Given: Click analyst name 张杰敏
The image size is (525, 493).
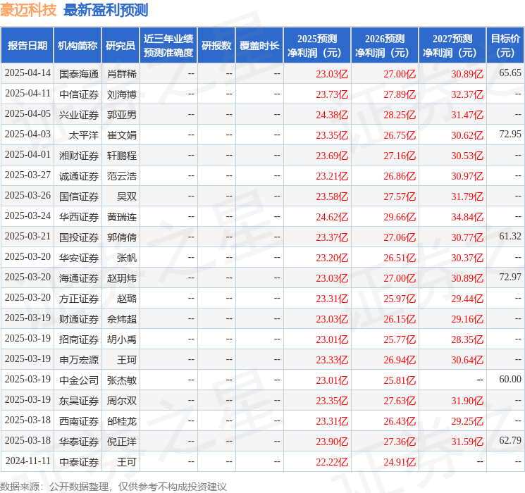Looking at the screenshot, I should [121, 380].
